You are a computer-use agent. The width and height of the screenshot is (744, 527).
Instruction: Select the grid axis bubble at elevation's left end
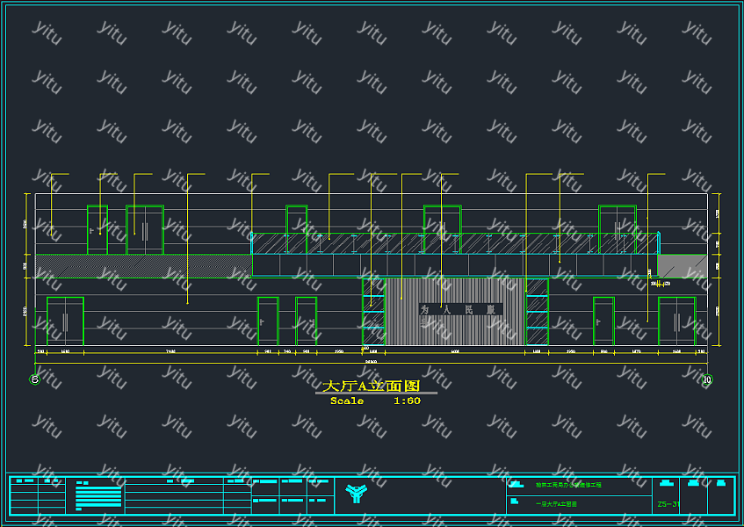34,379
